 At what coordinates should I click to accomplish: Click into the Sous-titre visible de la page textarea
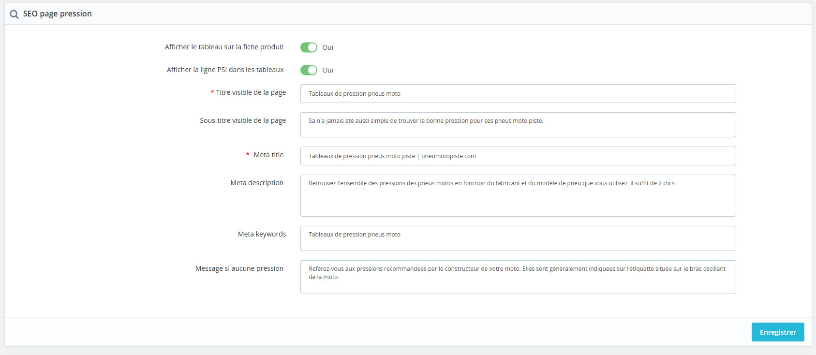tap(518, 125)
